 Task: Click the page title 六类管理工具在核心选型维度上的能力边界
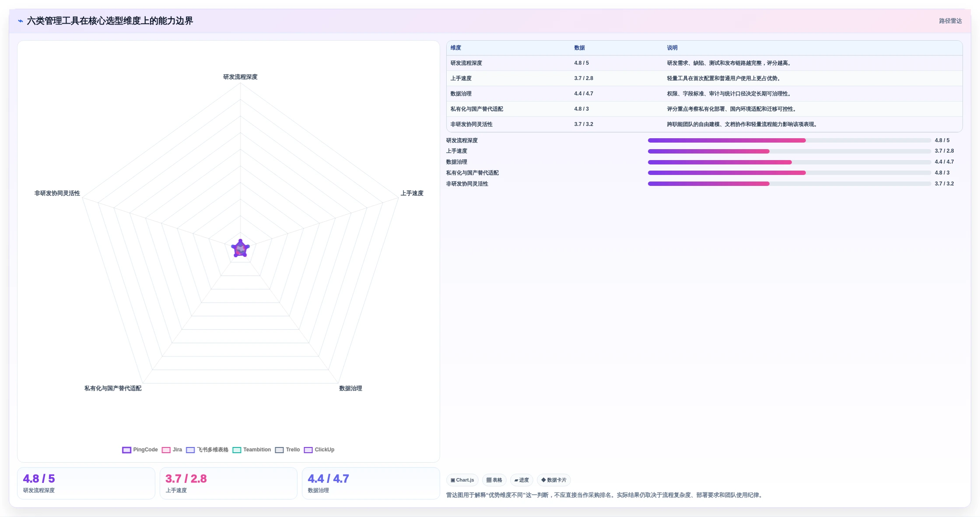click(x=110, y=21)
